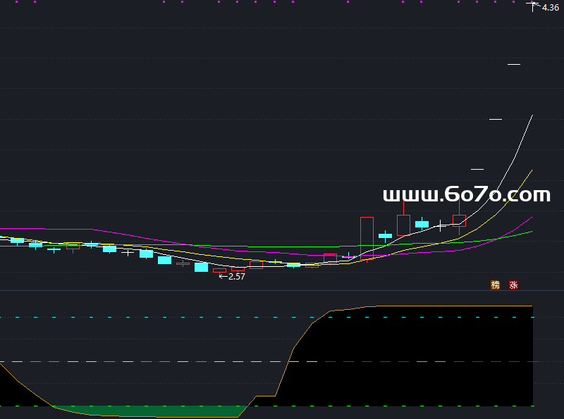Click the flat top of orange indicator line
Image resolution: width=564 pixels, height=419 pixels.
point(451,306)
